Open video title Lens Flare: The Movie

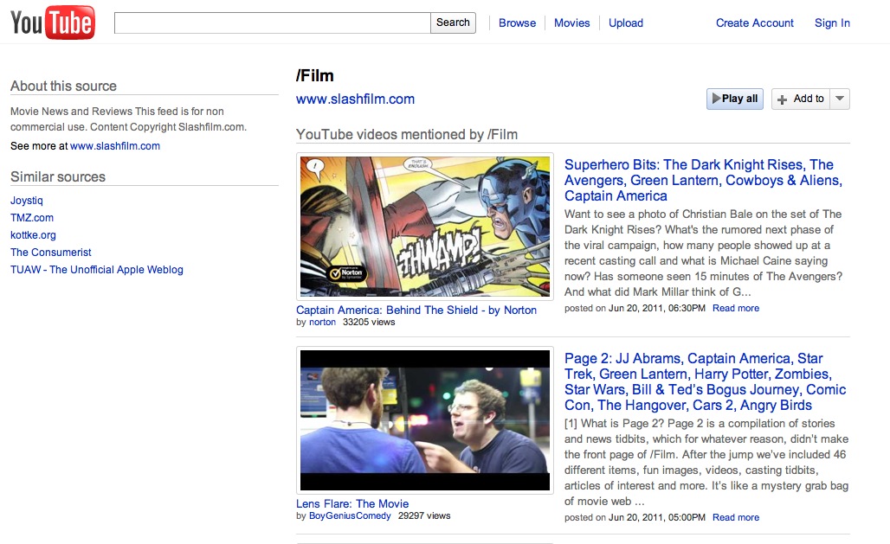pyautogui.click(x=352, y=503)
